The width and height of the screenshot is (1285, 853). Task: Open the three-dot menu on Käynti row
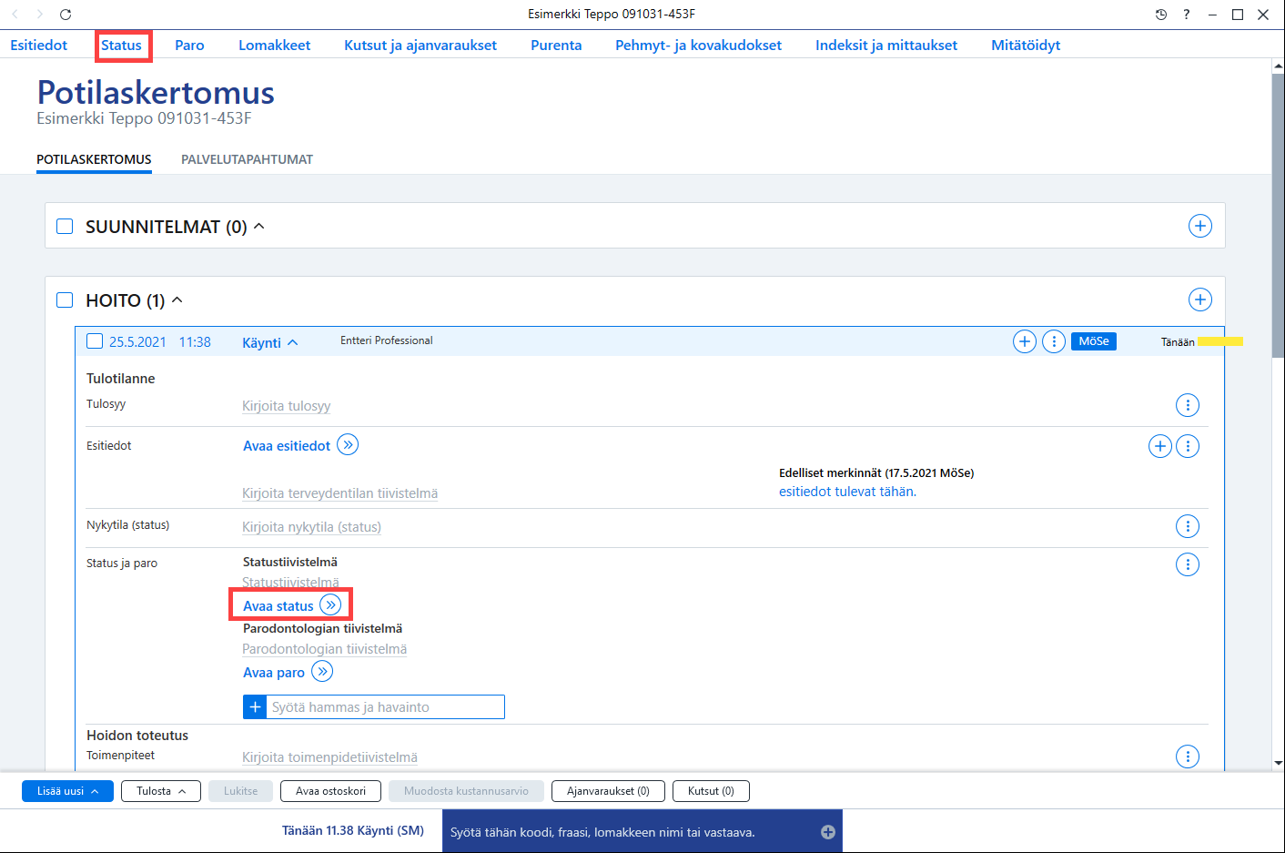pos(1054,341)
